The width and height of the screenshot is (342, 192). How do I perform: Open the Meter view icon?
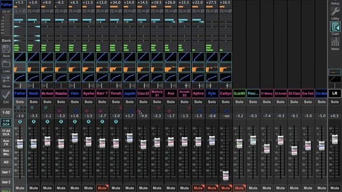335,42
